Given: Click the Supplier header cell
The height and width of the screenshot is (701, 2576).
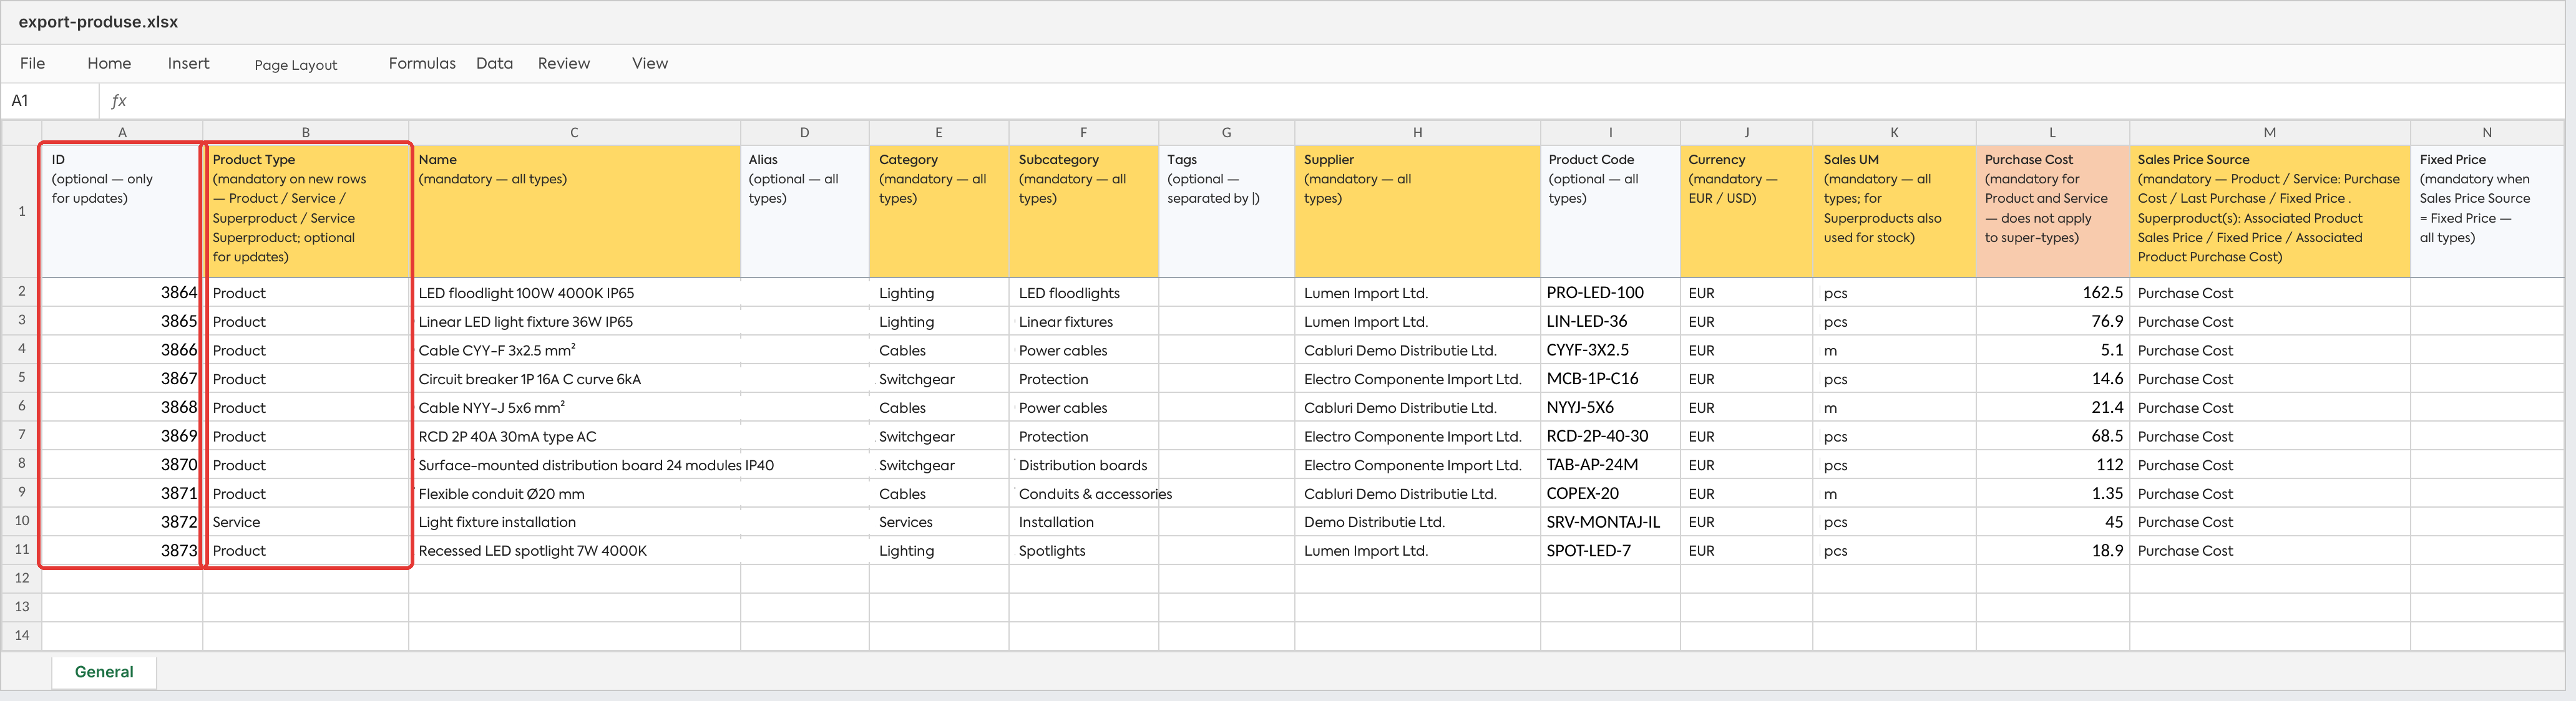Looking at the screenshot, I should (x=1417, y=211).
